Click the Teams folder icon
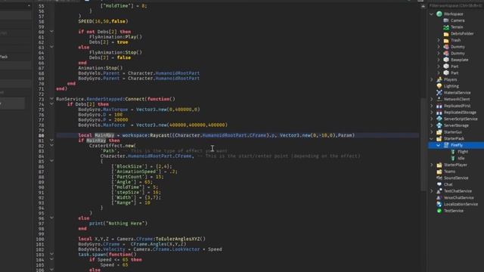484x272 pixels. (x=439, y=172)
